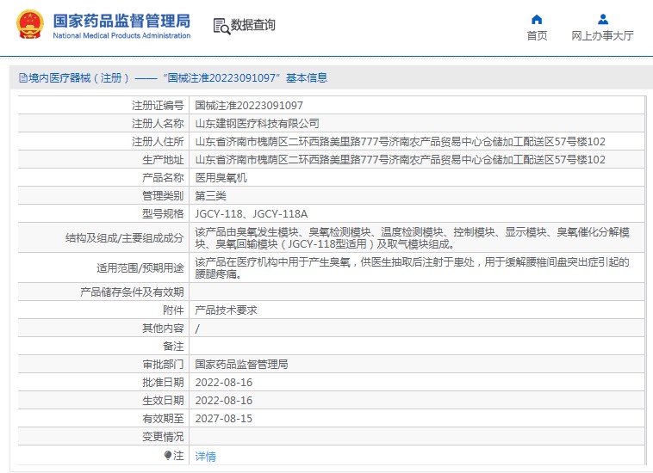Click the home house icon

pos(537,19)
